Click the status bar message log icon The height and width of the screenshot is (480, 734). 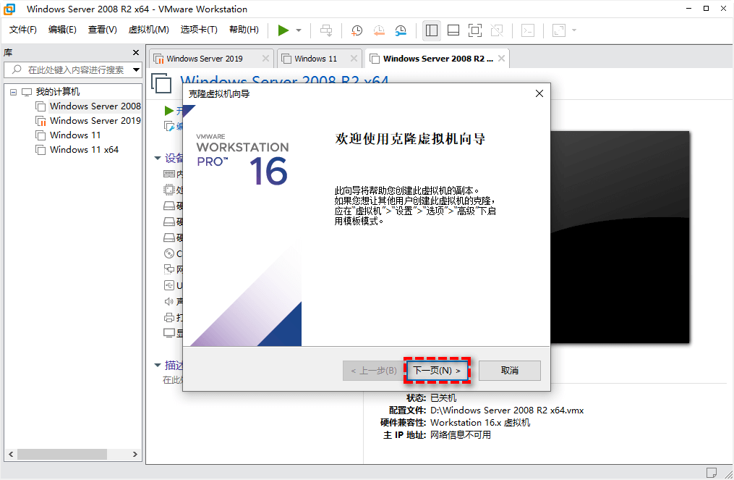click(711, 473)
